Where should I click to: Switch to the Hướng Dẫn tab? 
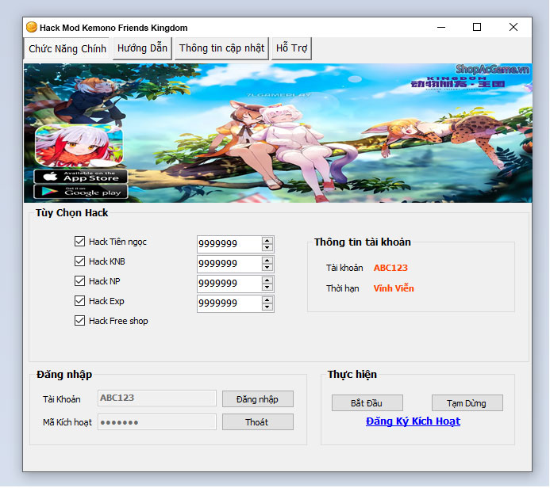[x=142, y=48]
